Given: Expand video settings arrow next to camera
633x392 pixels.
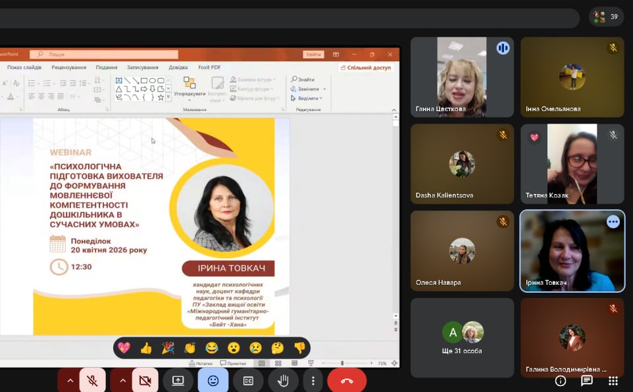Looking at the screenshot, I should (x=122, y=380).
